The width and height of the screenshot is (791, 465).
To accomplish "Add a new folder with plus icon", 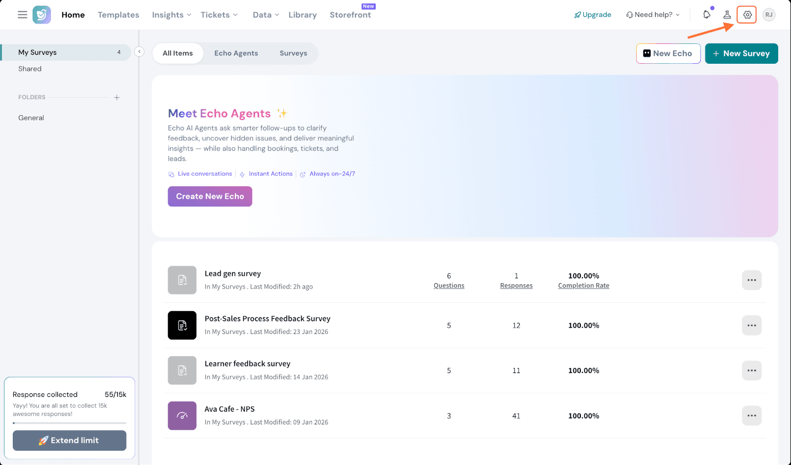I will [x=117, y=98].
